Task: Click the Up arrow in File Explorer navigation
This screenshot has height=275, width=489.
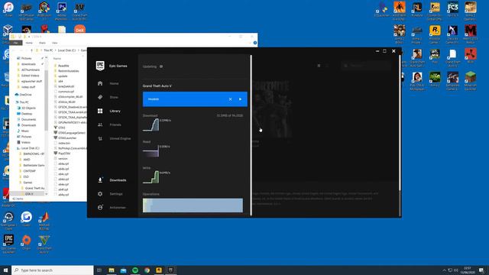Action: point(31,50)
